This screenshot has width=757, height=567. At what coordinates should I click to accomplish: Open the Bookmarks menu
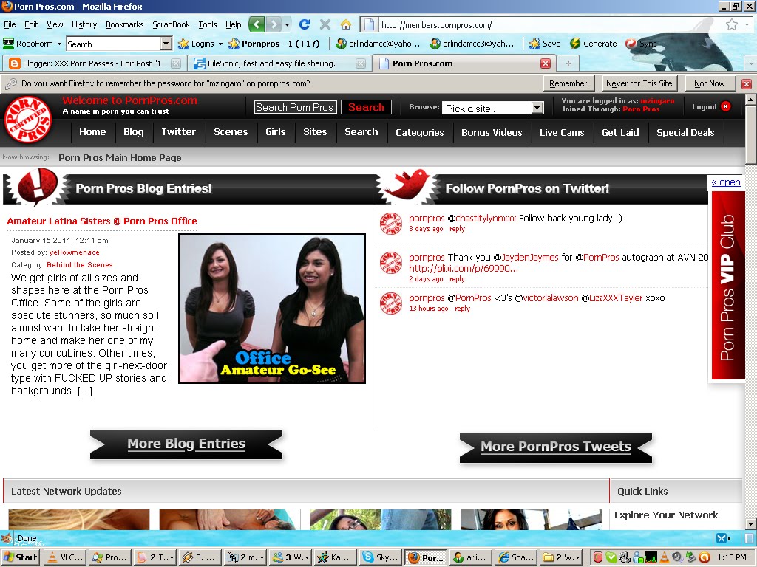[x=124, y=24]
